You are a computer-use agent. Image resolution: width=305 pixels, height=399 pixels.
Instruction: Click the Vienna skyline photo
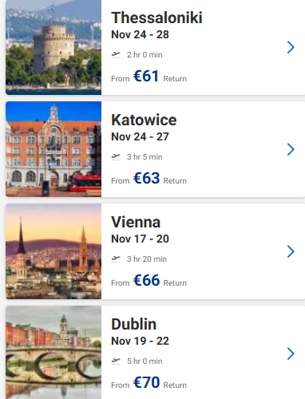[53, 251]
